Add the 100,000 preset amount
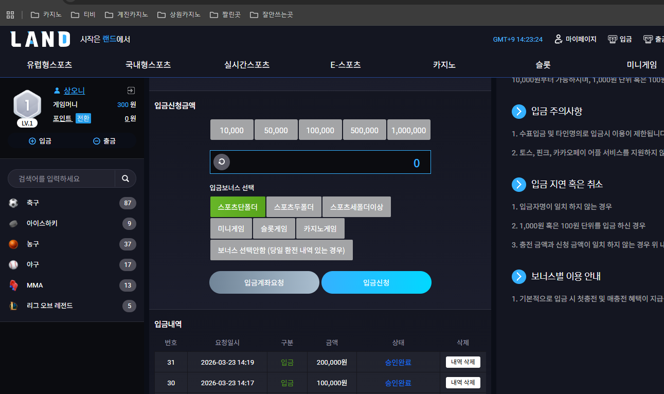This screenshot has width=664, height=394. coord(320,130)
